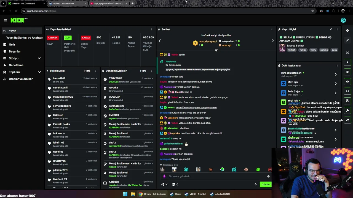Toggle the AÇIK partner revenue badge

click(x=68, y=38)
